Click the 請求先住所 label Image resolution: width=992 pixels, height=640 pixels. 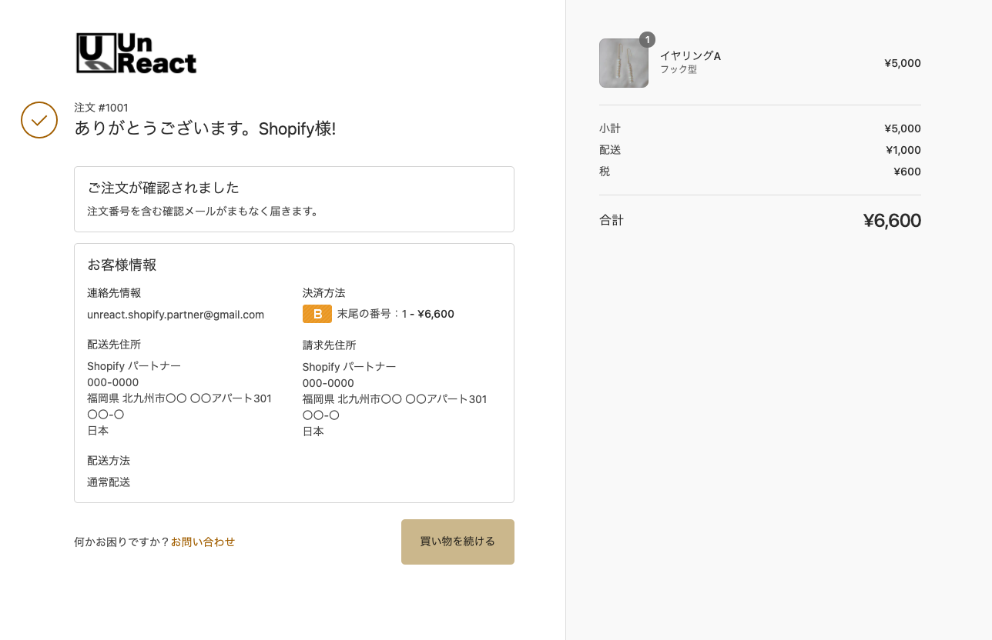pos(330,345)
